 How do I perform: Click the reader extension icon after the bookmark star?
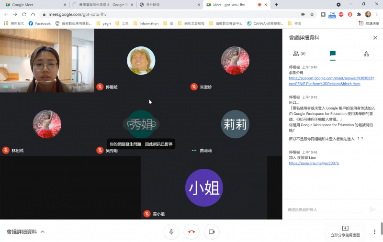pyautogui.click(x=323, y=14)
